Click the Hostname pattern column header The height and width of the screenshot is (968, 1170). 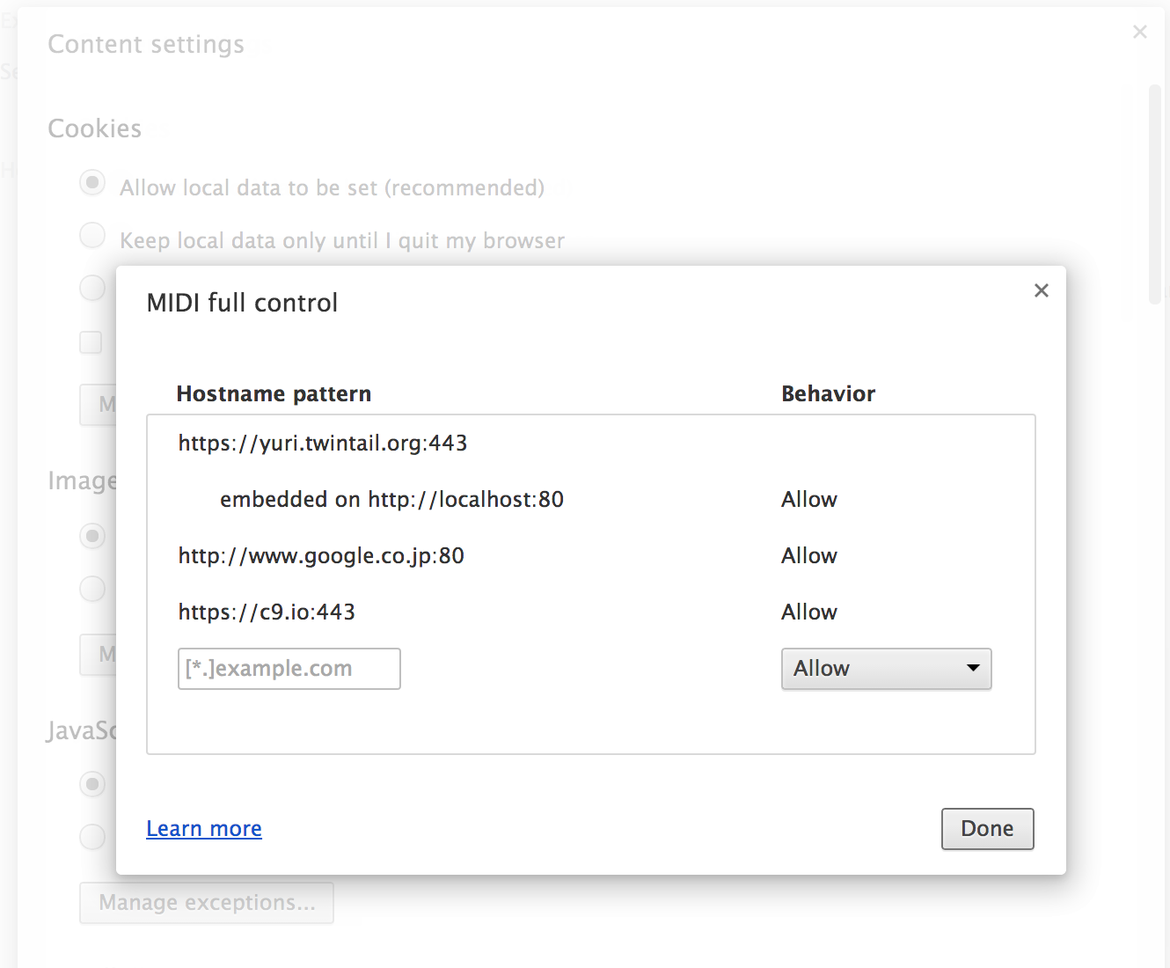point(273,393)
